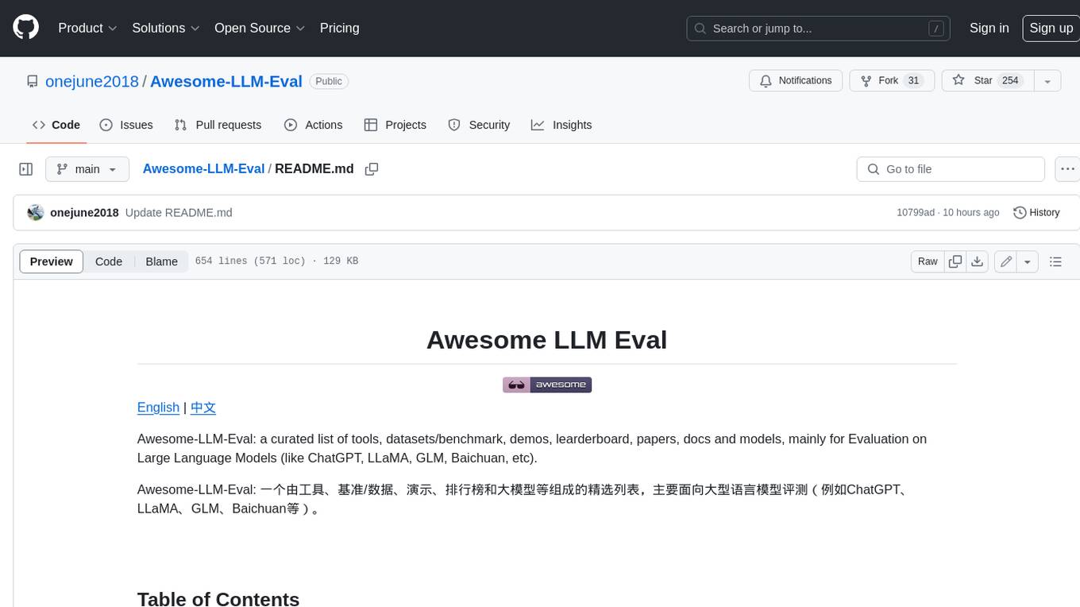
Task: Open the Raw file view
Action: click(x=928, y=261)
